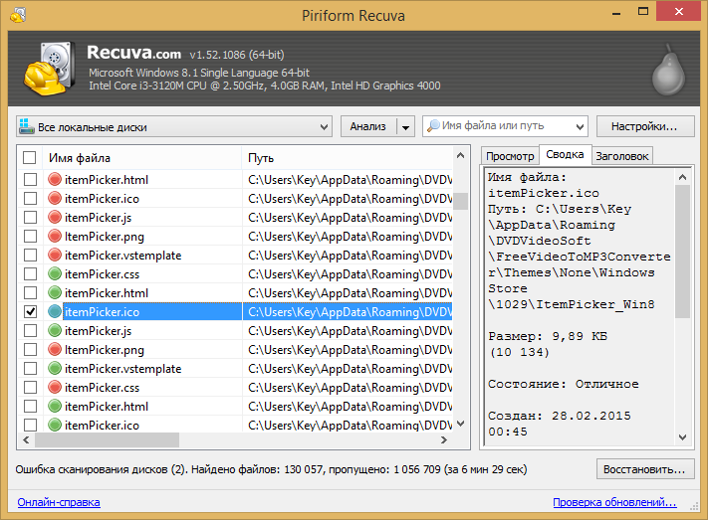Image resolution: width=708 pixels, height=520 pixels.
Task: Click file list scroll up arrow
Action: pyautogui.click(x=461, y=155)
